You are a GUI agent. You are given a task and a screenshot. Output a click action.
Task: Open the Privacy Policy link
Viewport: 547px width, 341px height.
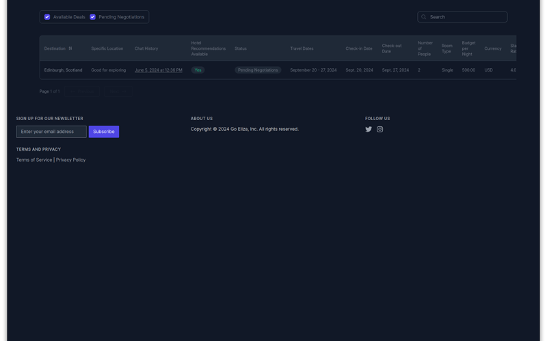click(70, 160)
